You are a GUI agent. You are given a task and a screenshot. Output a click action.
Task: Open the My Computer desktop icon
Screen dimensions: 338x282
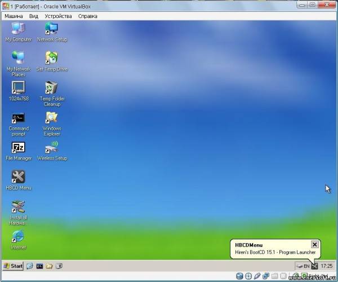pos(19,32)
